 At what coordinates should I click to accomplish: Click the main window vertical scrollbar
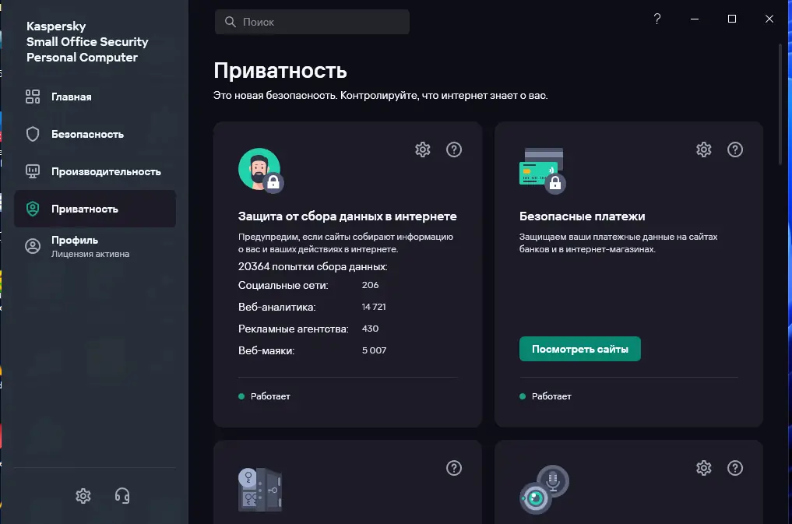point(780,104)
